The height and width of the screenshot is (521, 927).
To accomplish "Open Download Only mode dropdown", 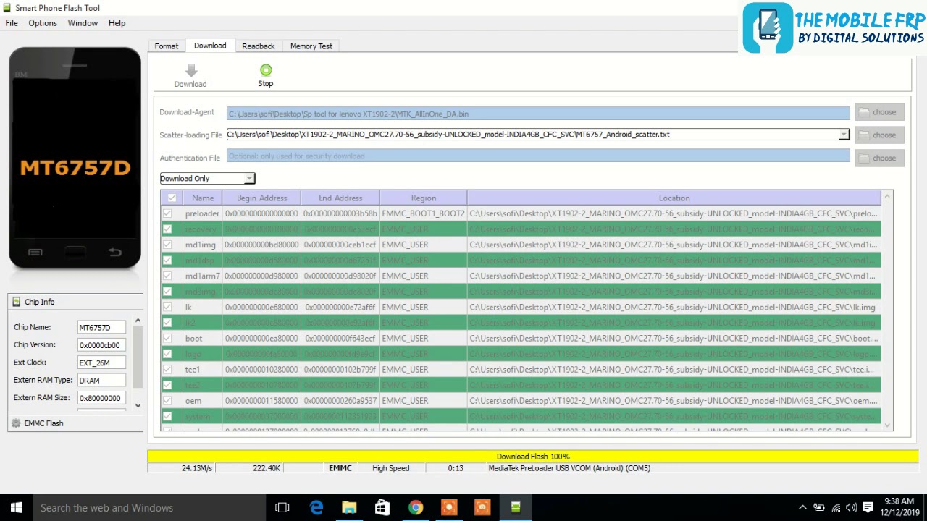I will click(x=249, y=178).
